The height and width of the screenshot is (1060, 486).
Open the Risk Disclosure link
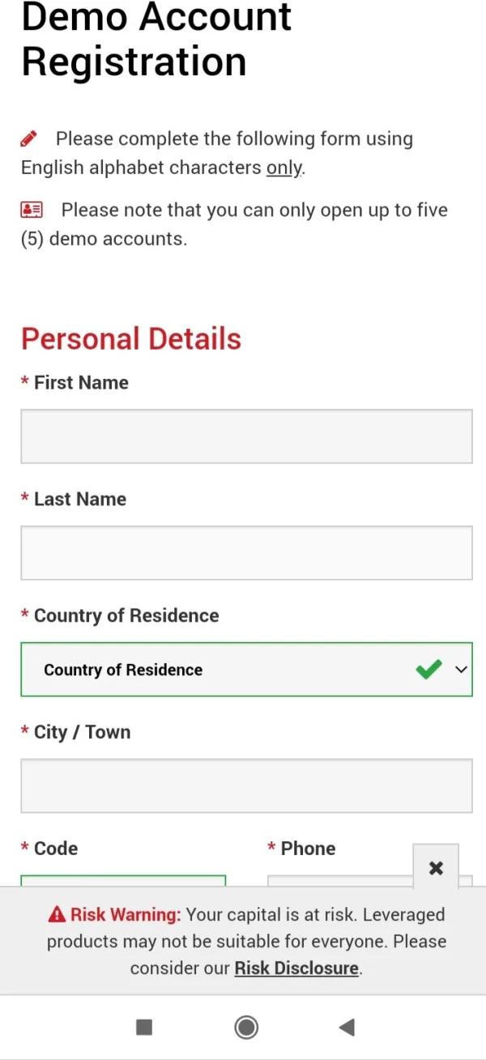pyautogui.click(x=296, y=968)
